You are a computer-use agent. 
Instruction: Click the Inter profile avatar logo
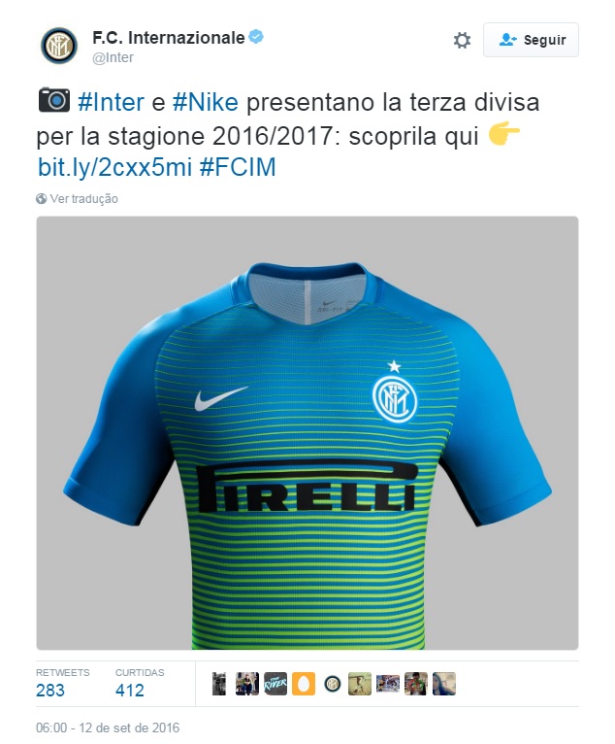pos(59,46)
